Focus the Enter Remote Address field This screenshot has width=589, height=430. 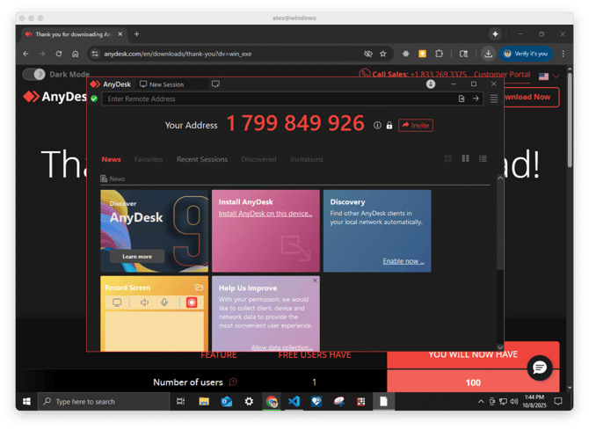point(278,98)
